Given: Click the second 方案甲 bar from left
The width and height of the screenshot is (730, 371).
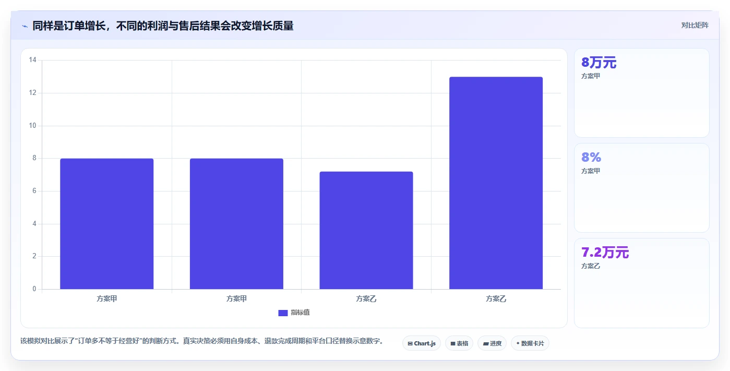Looking at the screenshot, I should [x=236, y=224].
